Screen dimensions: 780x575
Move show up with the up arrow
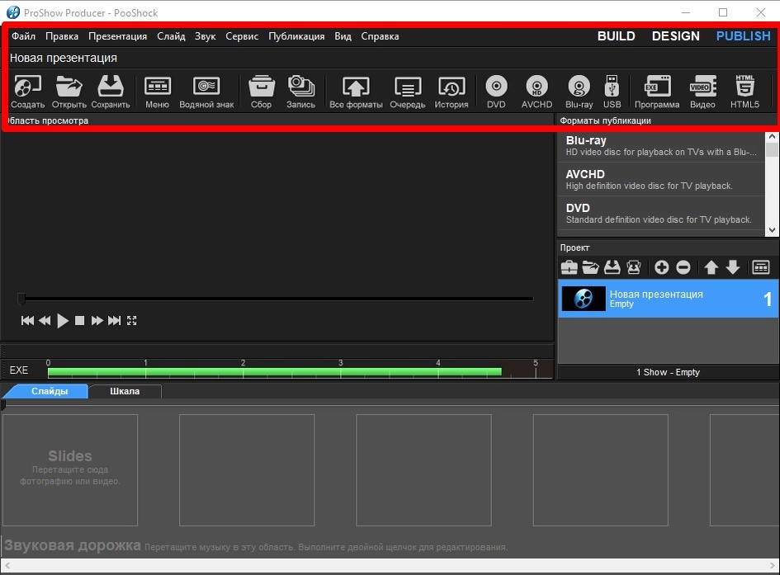point(711,267)
